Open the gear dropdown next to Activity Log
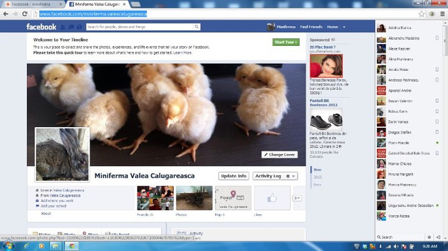Viewport: 448px width, 251px height. [x=291, y=176]
